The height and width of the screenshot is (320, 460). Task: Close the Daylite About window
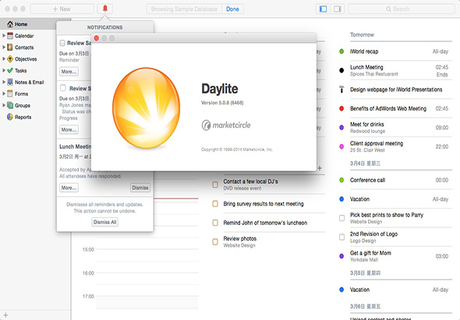[x=96, y=38]
